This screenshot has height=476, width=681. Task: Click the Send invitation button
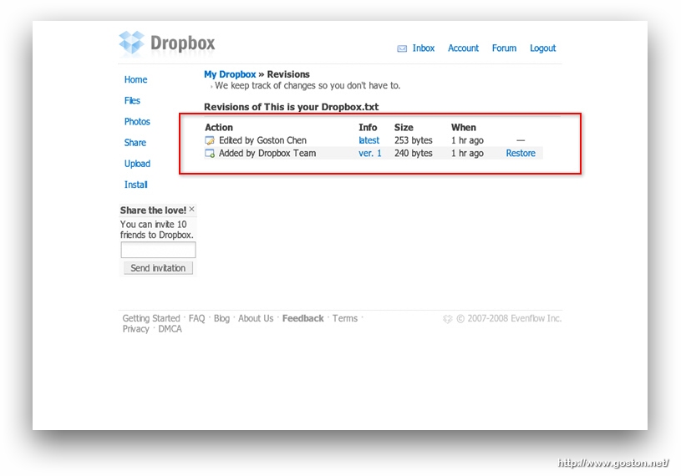(158, 268)
